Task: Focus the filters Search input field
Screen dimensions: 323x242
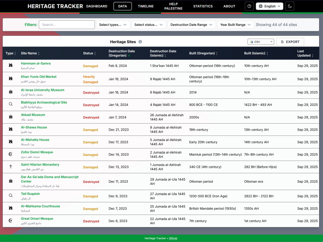Action: [x=67, y=25]
